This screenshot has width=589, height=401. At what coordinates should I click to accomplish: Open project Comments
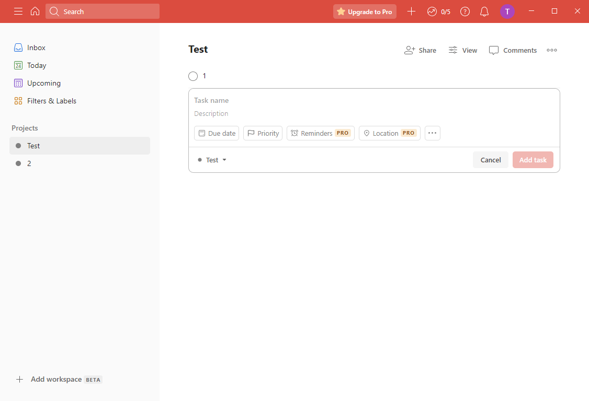pyautogui.click(x=513, y=50)
